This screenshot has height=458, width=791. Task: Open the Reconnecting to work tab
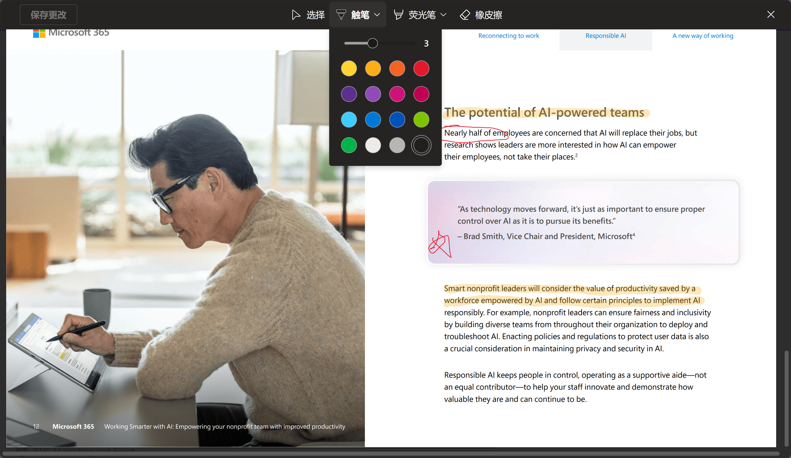(x=509, y=35)
